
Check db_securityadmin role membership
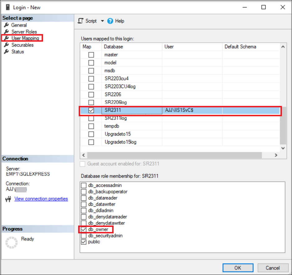coord(83,235)
